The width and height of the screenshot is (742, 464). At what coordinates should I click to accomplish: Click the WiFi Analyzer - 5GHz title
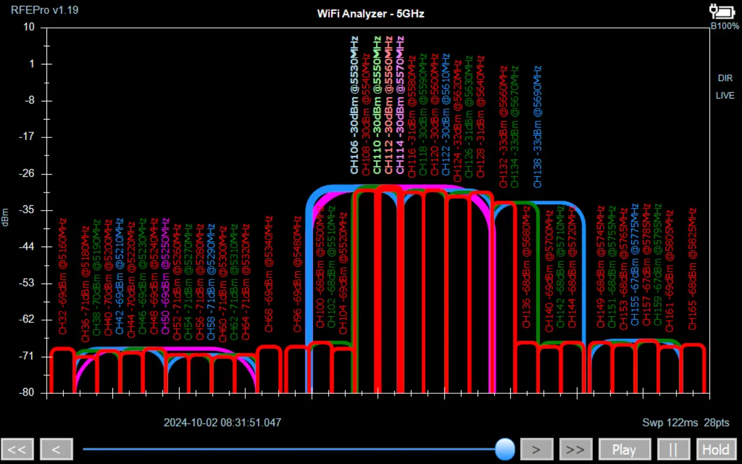pos(370,13)
